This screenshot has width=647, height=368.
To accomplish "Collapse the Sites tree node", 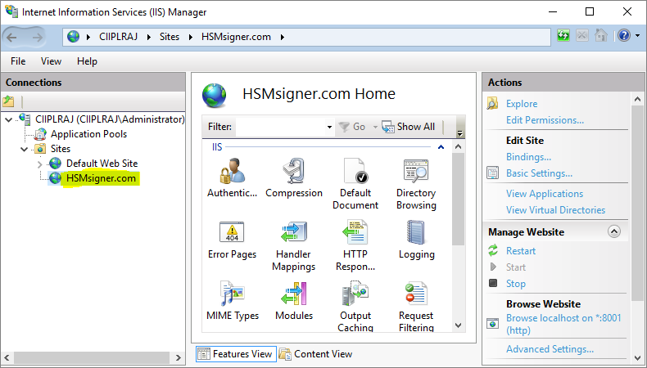I will pos(25,149).
